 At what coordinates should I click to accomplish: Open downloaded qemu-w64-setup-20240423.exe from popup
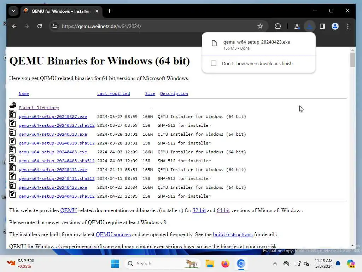tap(257, 42)
